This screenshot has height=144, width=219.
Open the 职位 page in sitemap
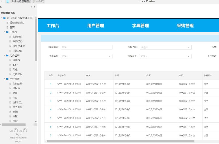15,65
